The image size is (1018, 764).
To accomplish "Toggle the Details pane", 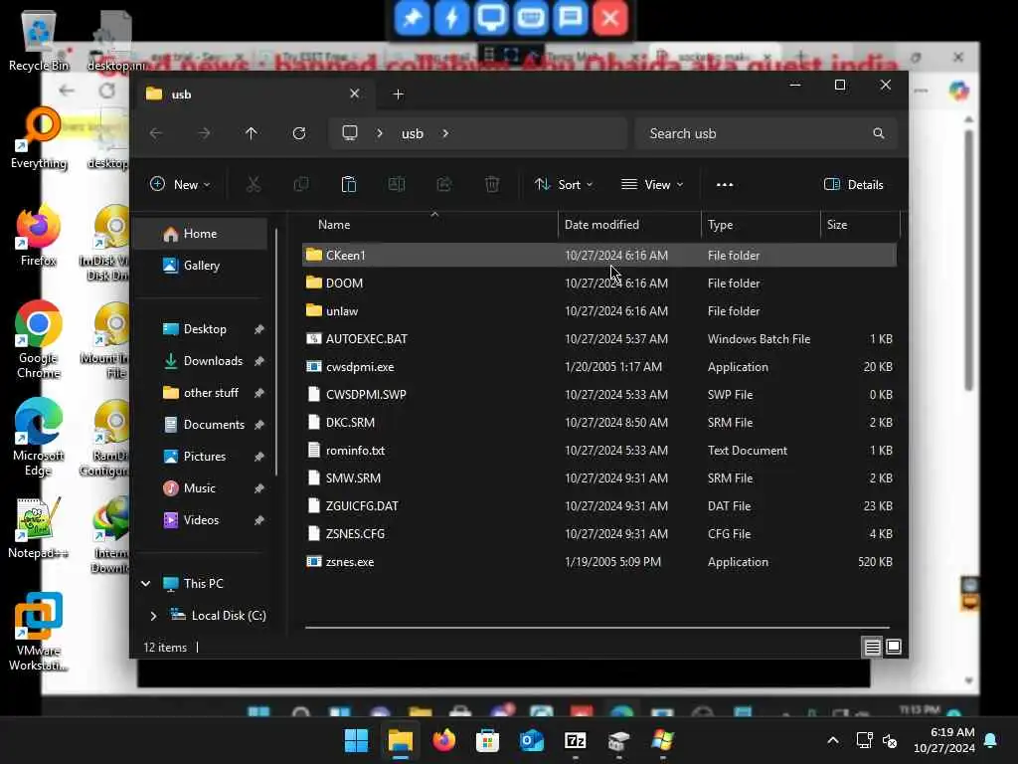I will pyautogui.click(x=854, y=184).
